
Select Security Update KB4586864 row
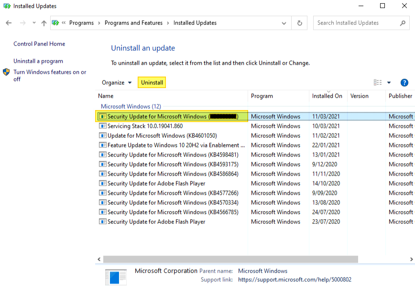point(255,174)
